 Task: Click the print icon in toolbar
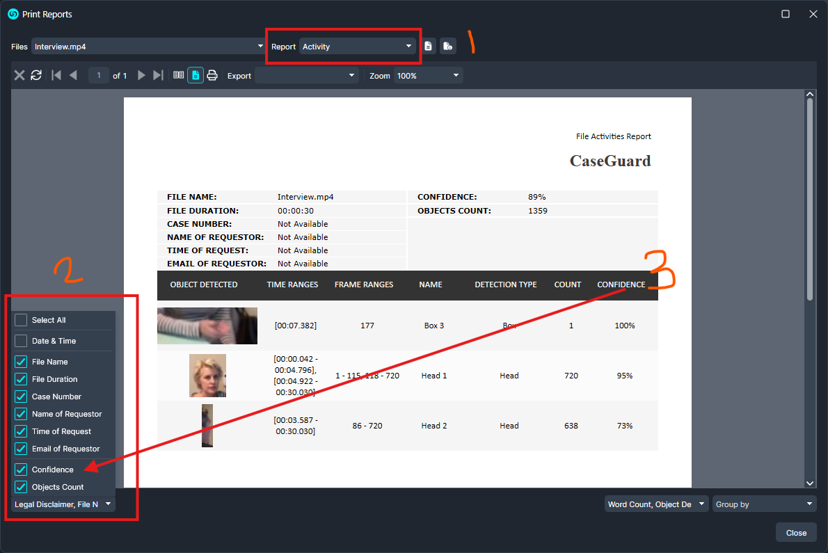tap(212, 75)
